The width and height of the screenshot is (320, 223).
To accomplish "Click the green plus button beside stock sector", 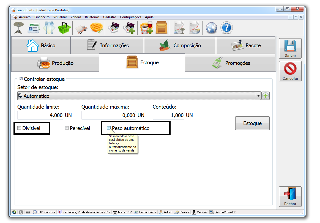I will [x=266, y=96].
